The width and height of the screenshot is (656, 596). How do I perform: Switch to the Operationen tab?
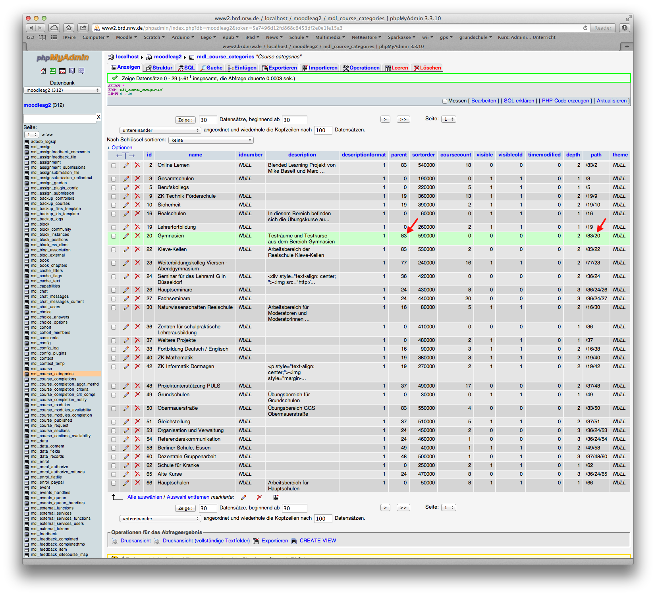pos(361,68)
